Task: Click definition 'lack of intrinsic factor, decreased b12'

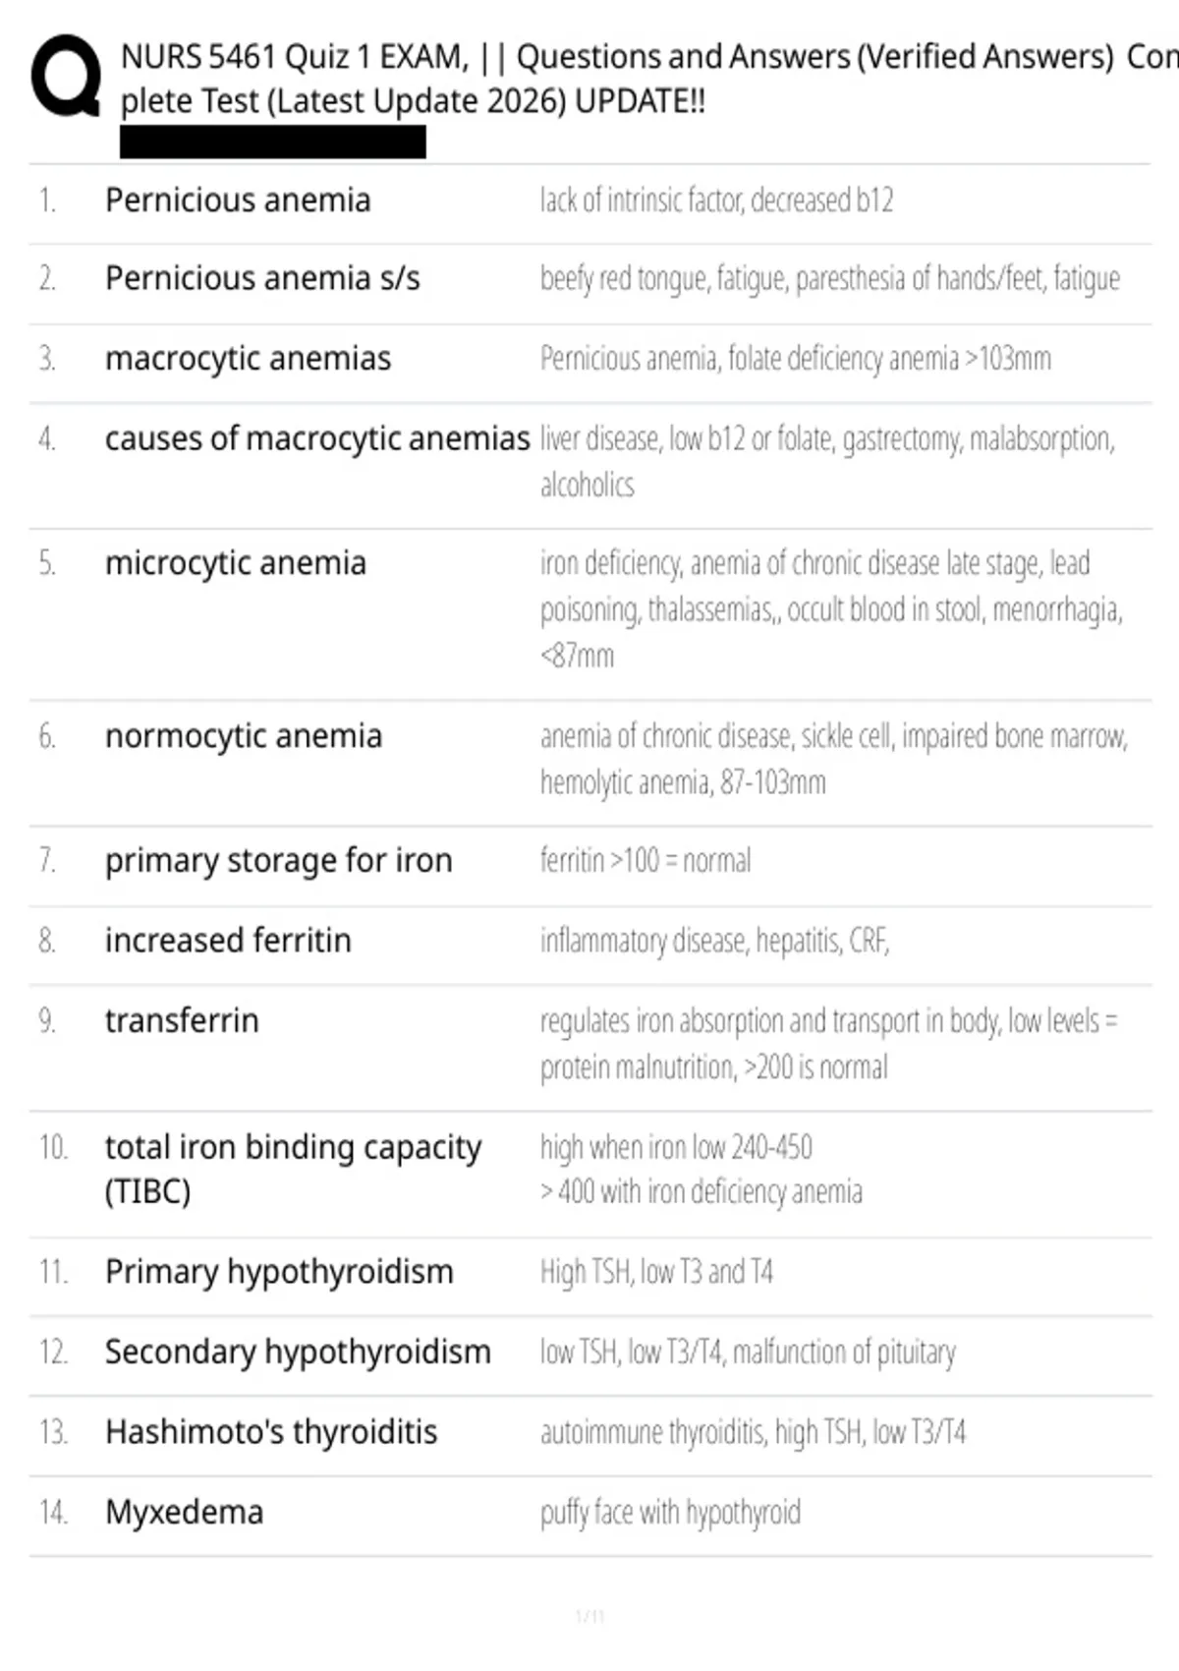Action: tap(717, 201)
